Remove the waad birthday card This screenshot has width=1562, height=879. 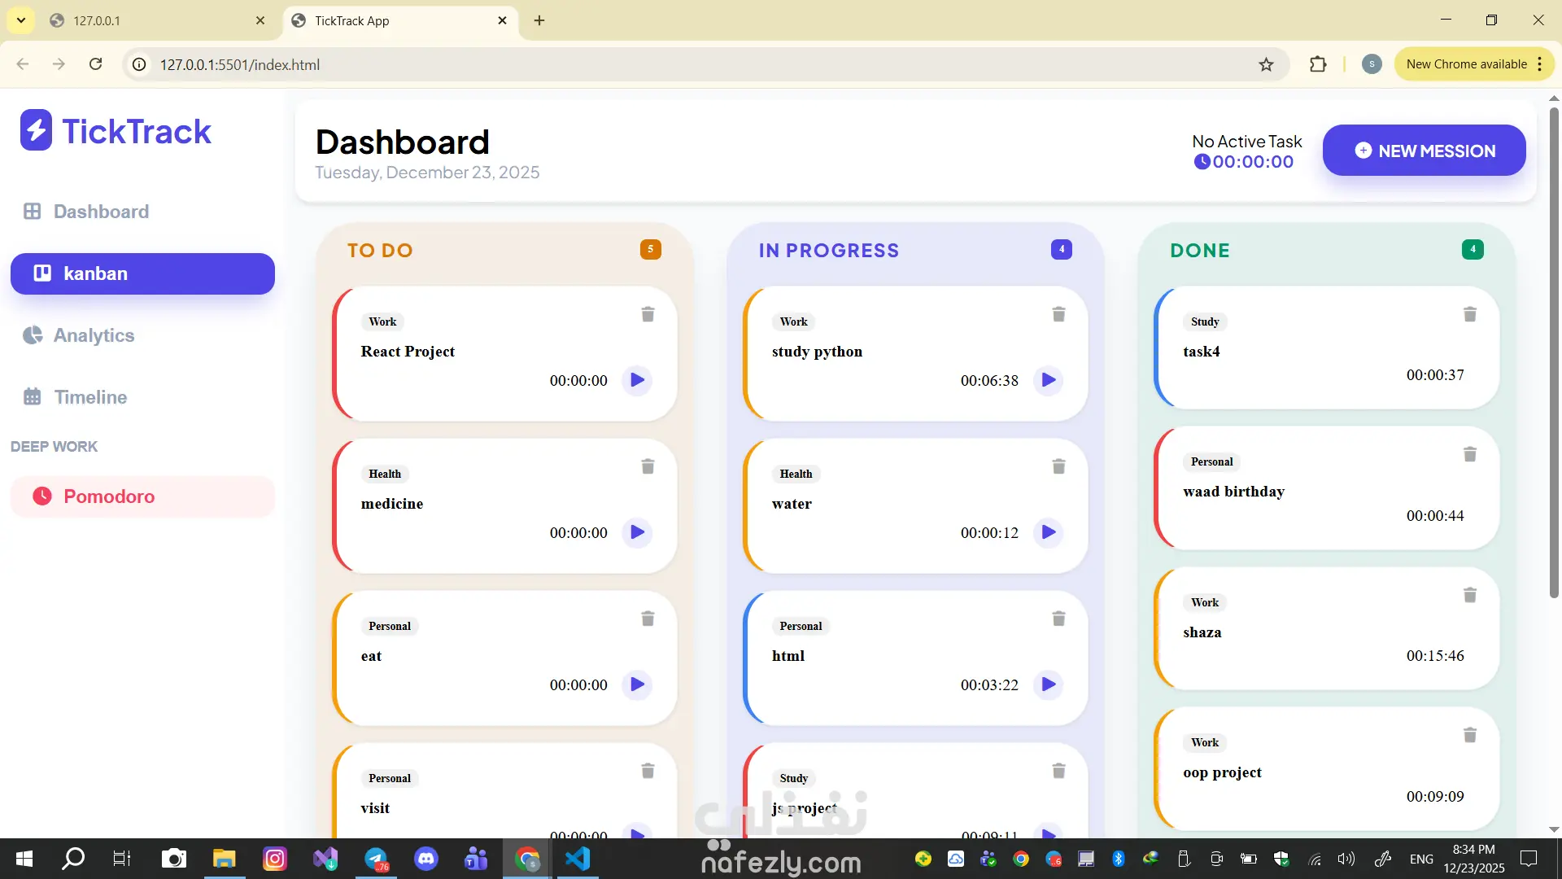(x=1469, y=454)
